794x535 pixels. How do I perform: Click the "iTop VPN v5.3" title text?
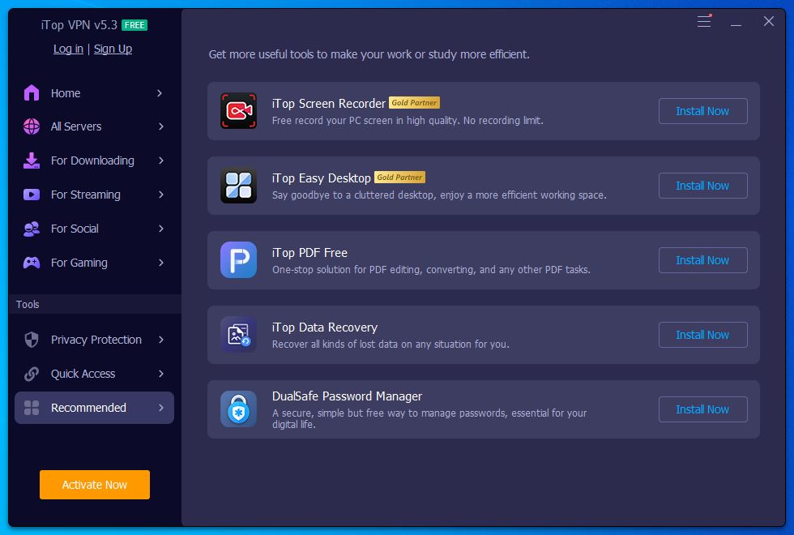click(x=79, y=25)
